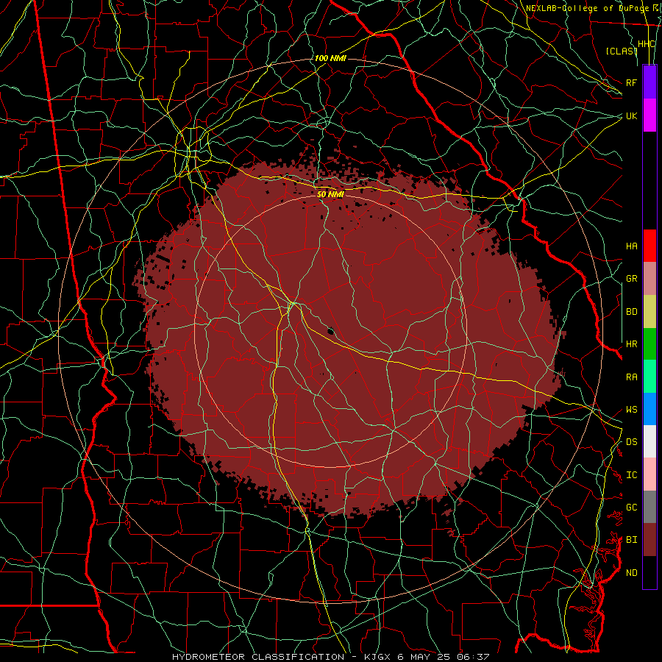Pick the dusty pink GR color swatch
Image resolution: width=662 pixels, height=662 pixels.
click(649, 279)
